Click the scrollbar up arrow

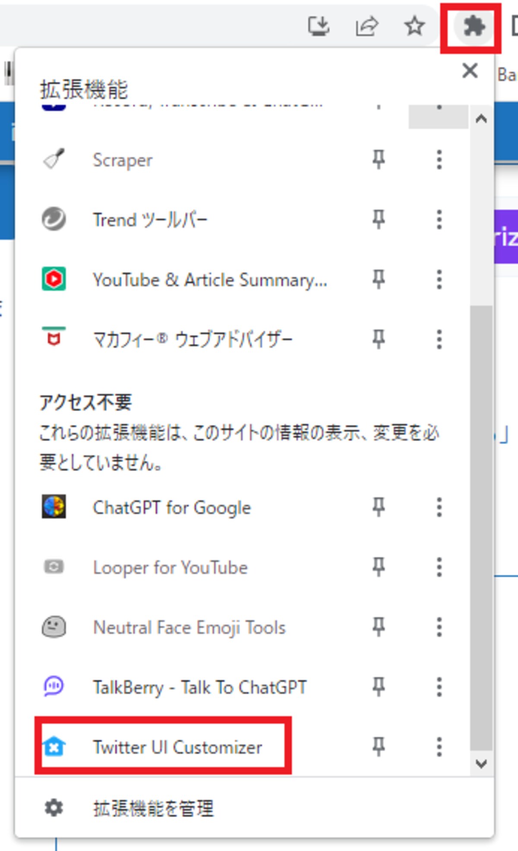tap(481, 119)
